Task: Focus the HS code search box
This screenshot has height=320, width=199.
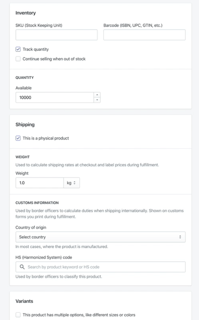Action: (101, 267)
